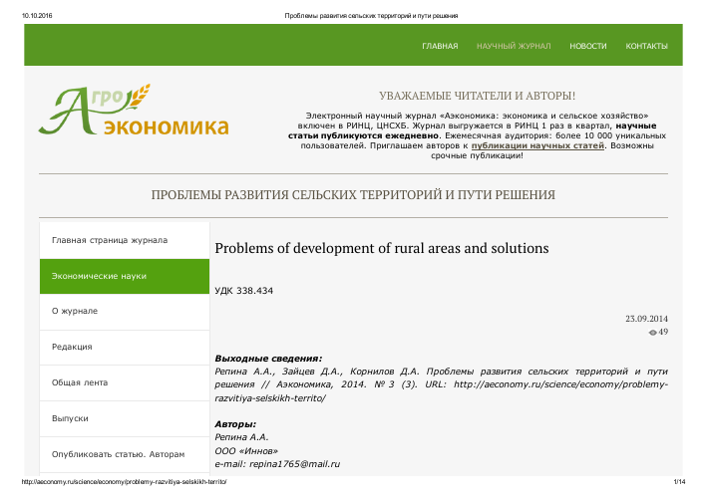
Task: Open НАУЧНЫЙ ЖУРНАЛ nav item
Action: 514,47
